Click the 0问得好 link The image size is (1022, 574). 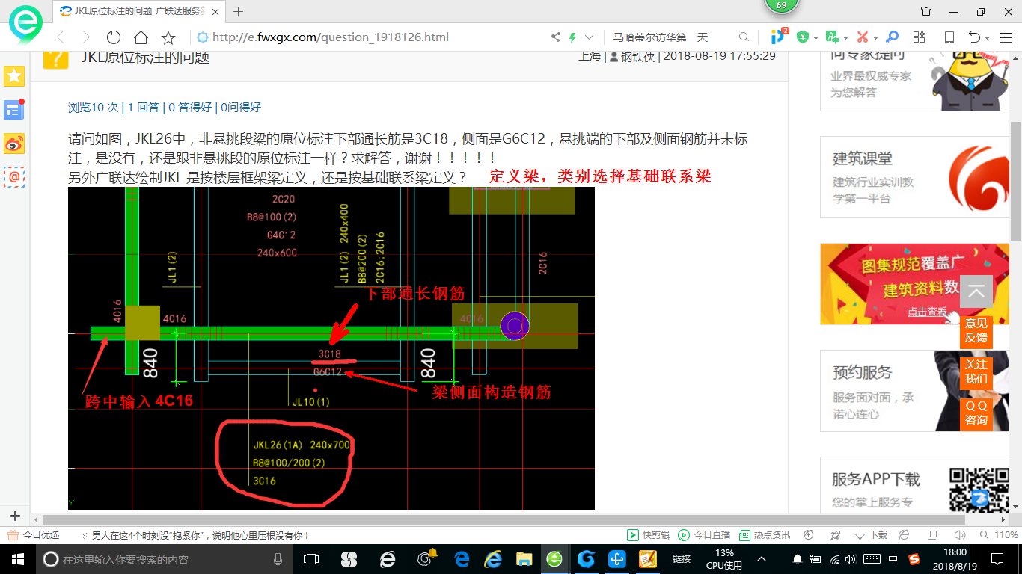[x=241, y=108]
